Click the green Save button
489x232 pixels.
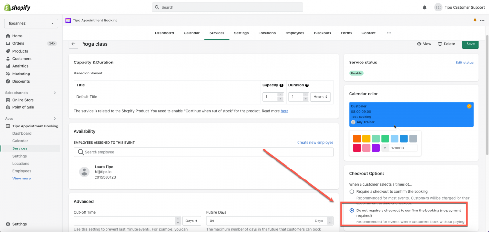click(470, 44)
